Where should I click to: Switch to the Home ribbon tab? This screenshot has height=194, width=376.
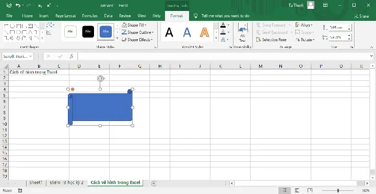point(27,16)
